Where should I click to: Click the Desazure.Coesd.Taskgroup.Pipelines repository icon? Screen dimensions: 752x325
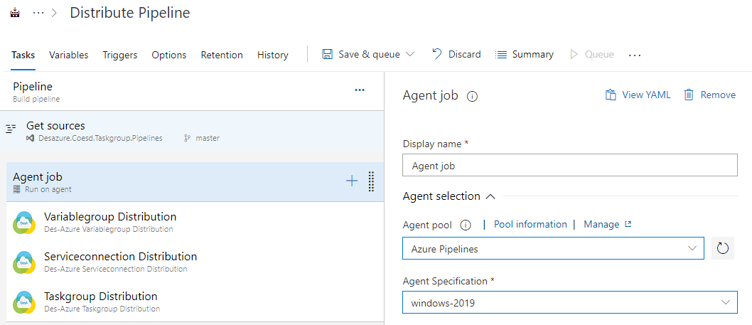coord(31,138)
